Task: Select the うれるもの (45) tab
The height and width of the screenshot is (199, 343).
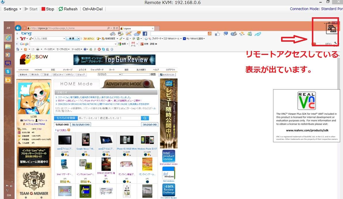Action: (x=150, y=125)
